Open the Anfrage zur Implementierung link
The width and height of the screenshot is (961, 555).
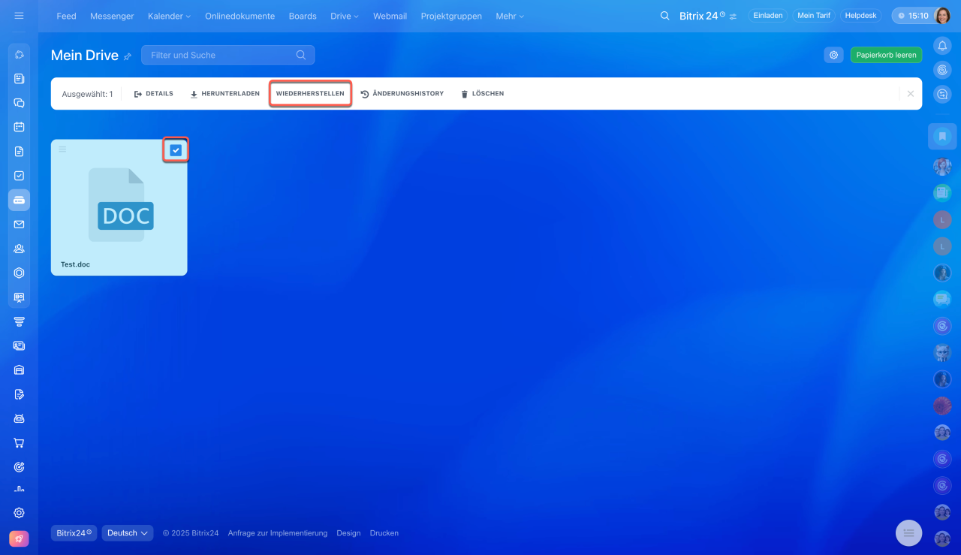click(278, 533)
